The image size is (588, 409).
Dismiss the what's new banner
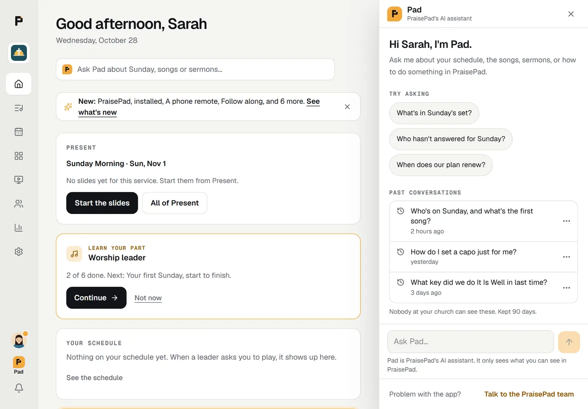(347, 107)
